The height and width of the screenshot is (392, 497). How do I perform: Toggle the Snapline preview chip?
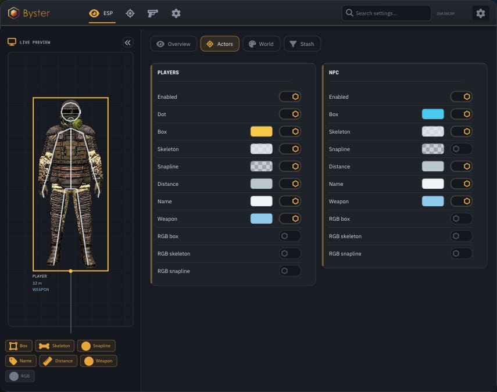(x=96, y=346)
